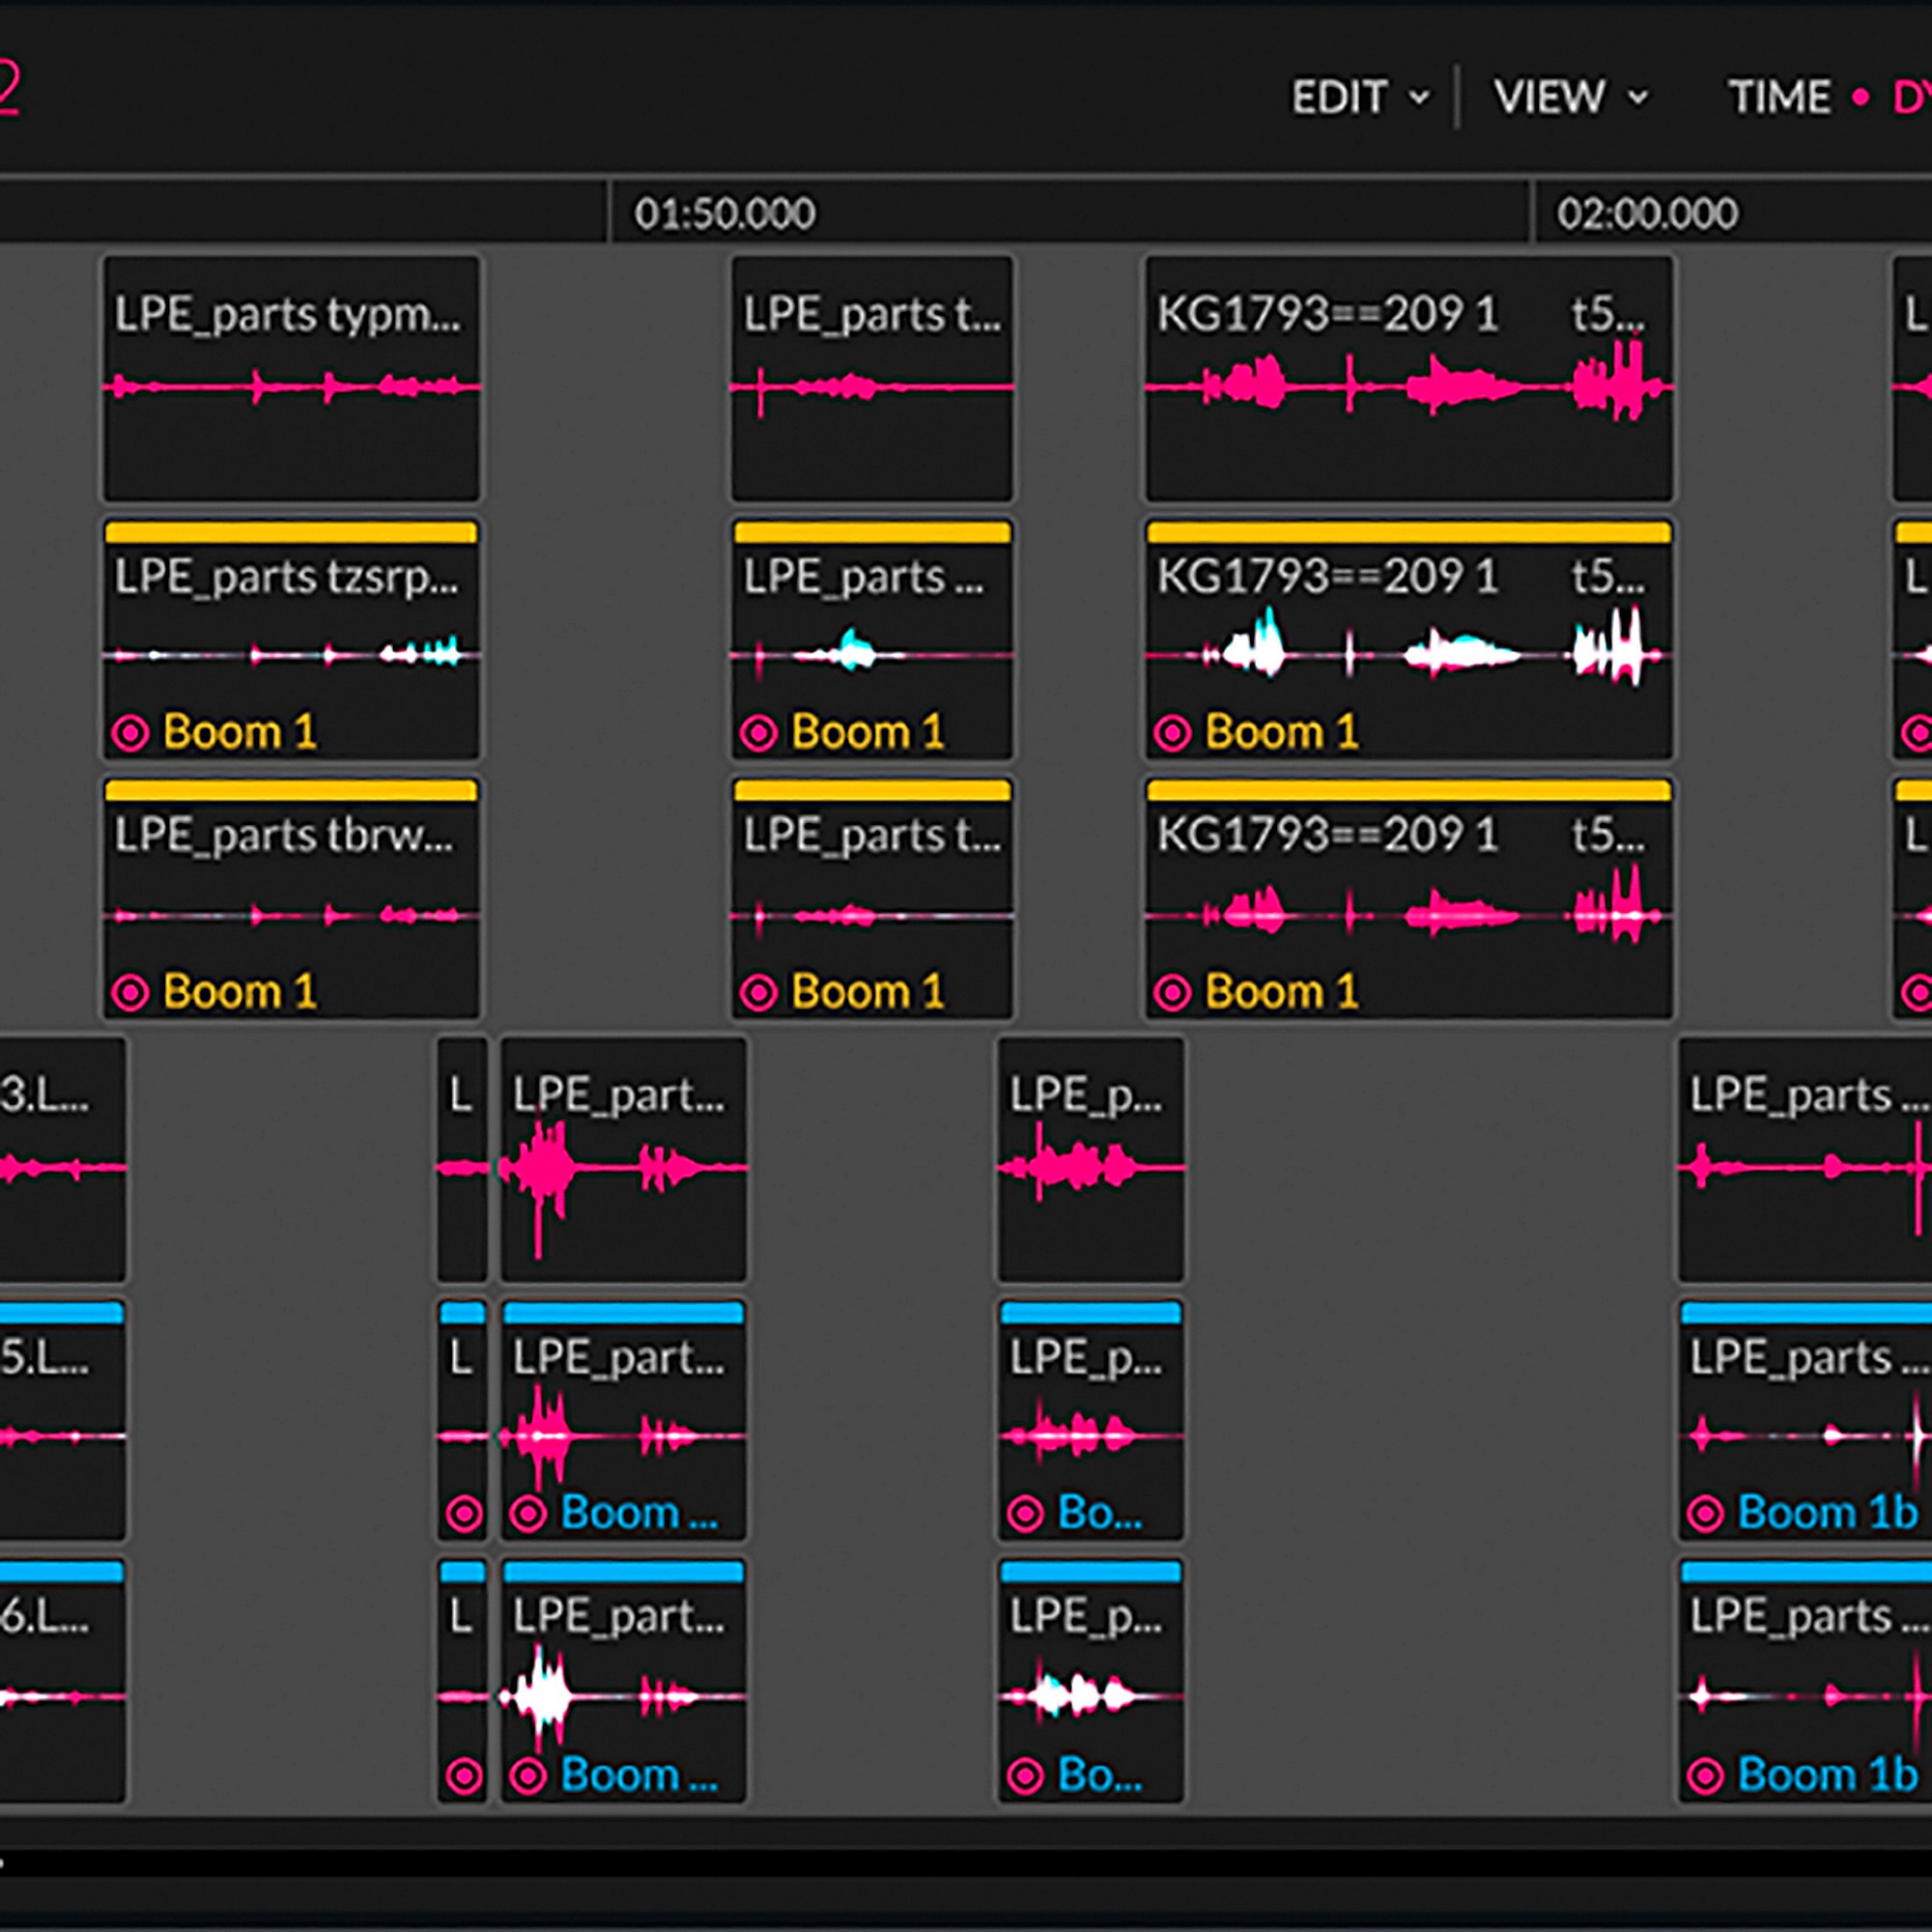Click yellow color bar above LPE_parts tbrw...

pos(291,791)
